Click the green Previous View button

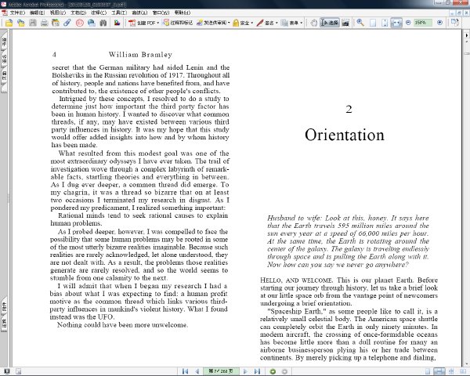pyautogui.click(x=273, y=371)
